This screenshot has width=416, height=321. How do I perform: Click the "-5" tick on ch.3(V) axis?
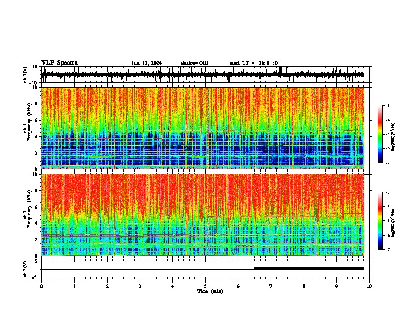pos(35,277)
